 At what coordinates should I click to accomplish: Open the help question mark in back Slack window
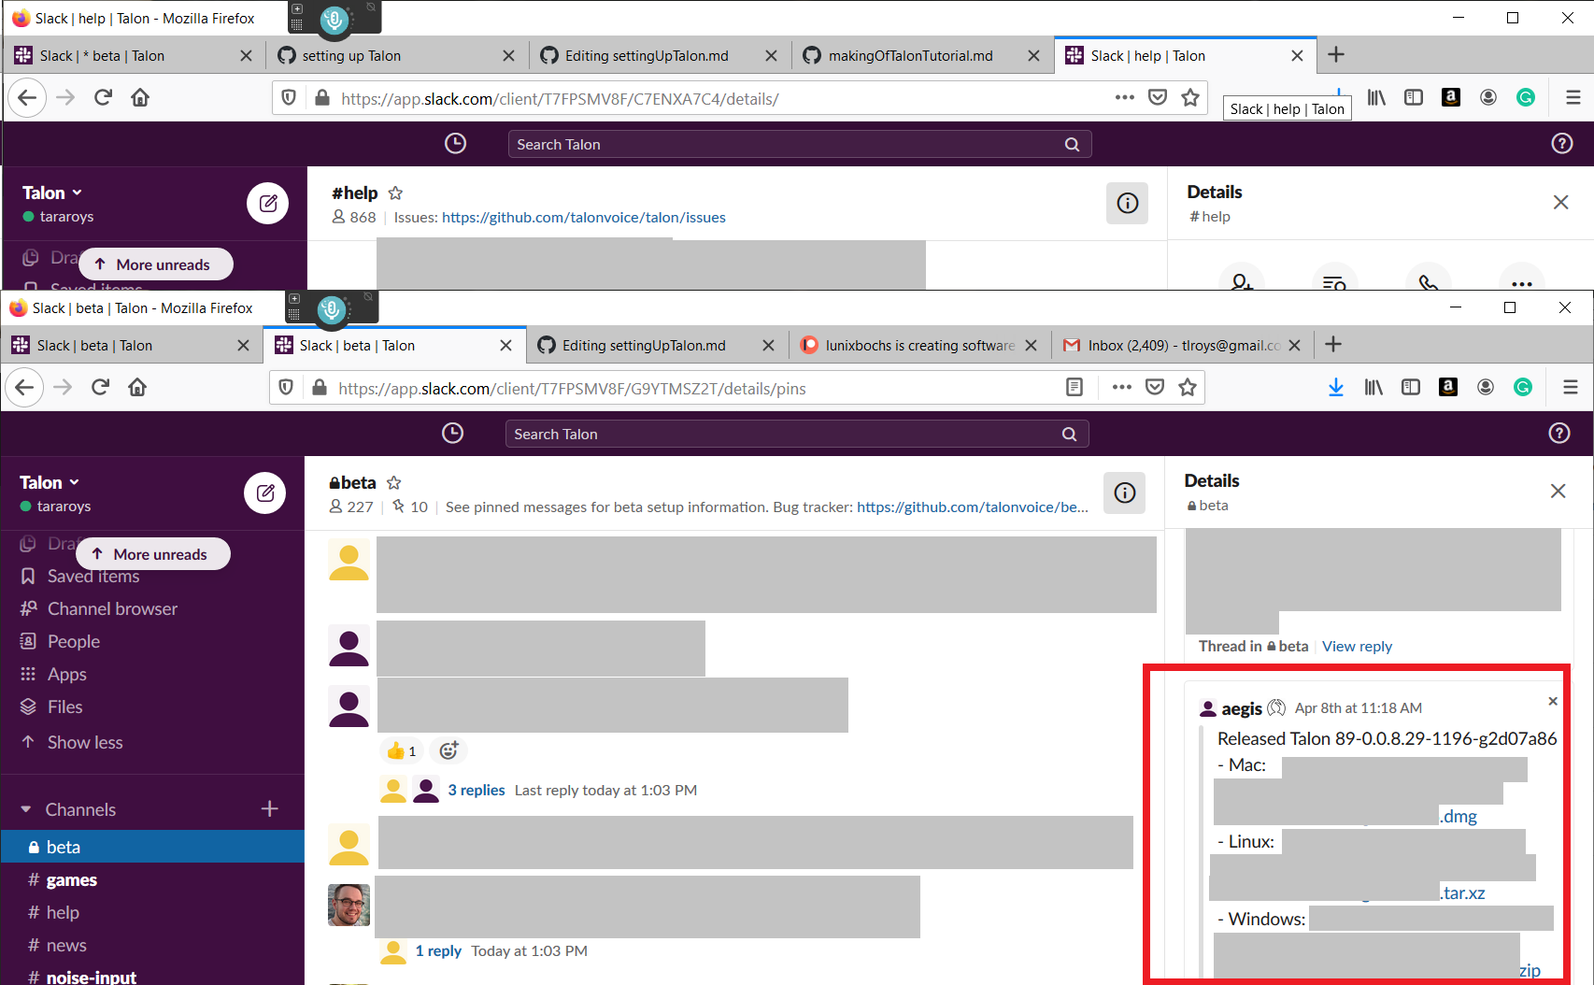click(1562, 143)
